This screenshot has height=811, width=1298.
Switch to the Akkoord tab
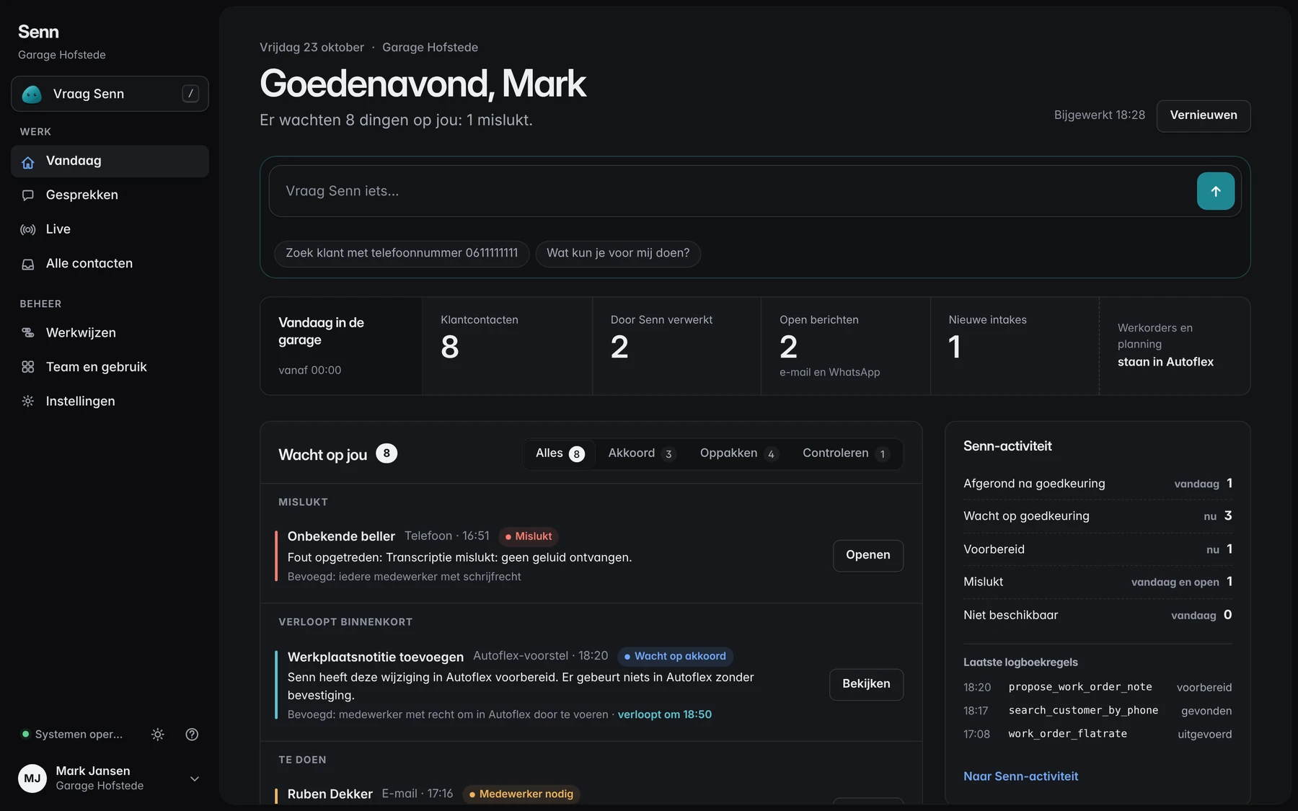coord(640,453)
